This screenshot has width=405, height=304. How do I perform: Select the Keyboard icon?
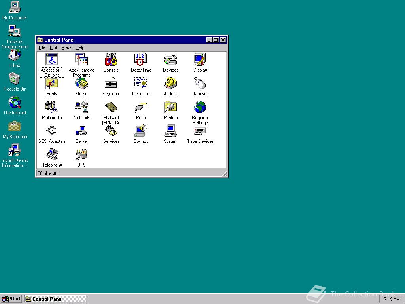coord(111,83)
